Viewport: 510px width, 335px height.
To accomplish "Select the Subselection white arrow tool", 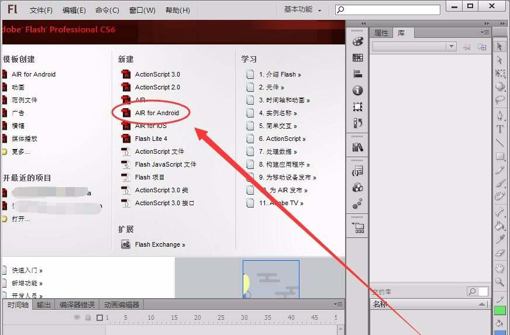I will click(x=499, y=60).
